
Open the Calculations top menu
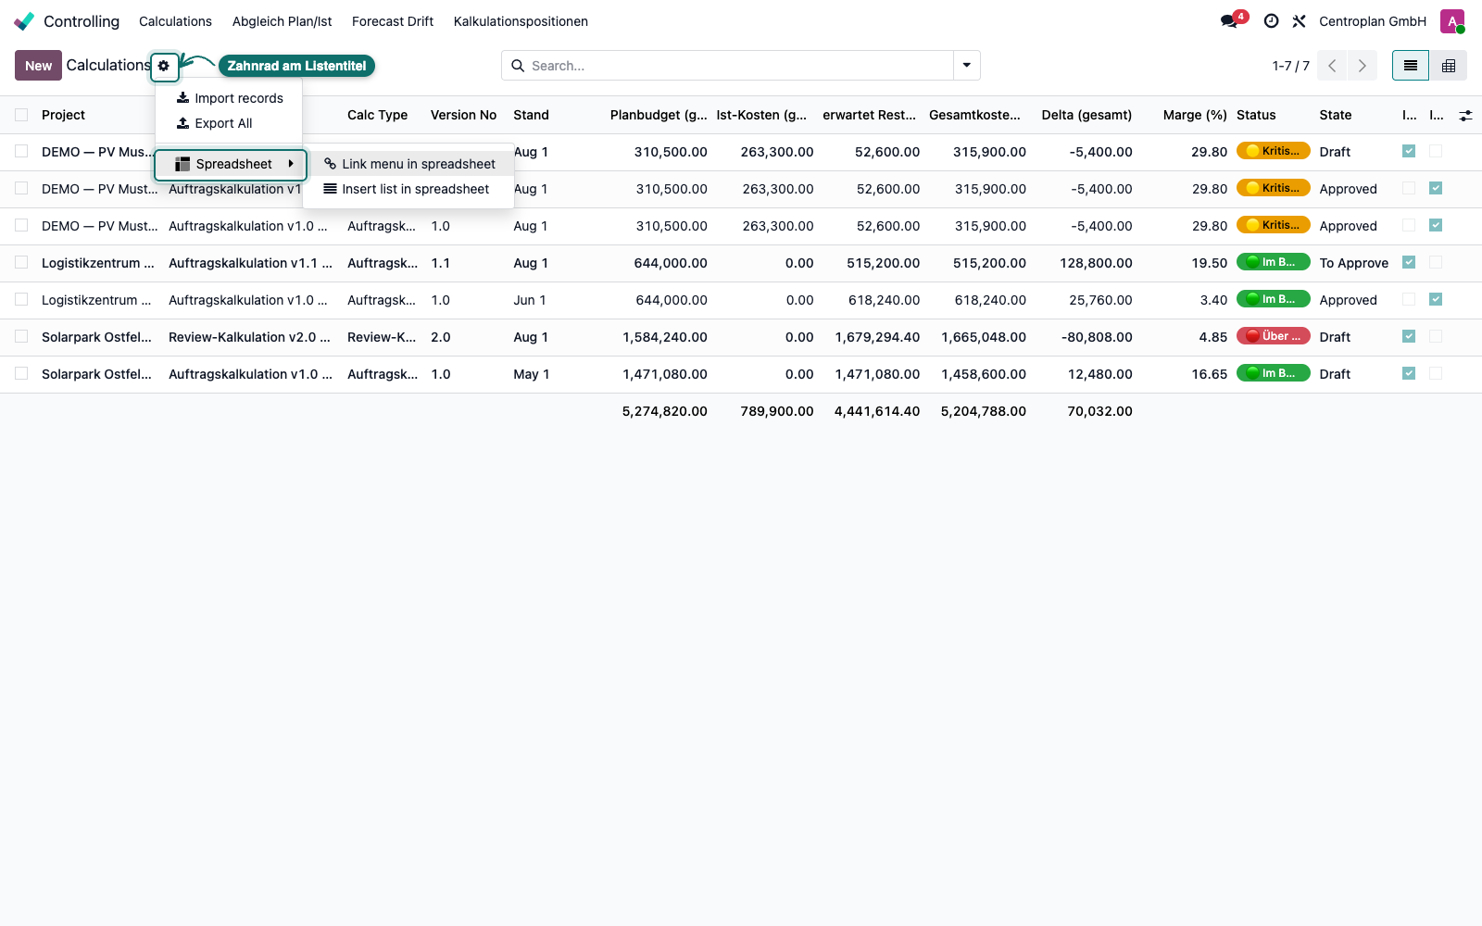click(x=175, y=21)
